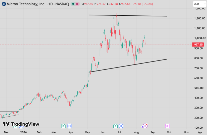The height and width of the screenshot is (135, 207).
Task: Click the Dec label on time axis
Action: 6,132
